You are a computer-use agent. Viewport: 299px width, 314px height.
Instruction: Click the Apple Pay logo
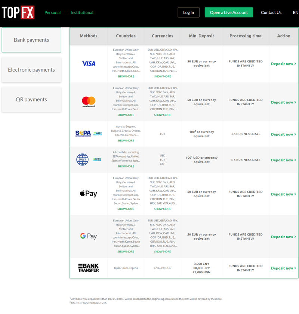point(88,194)
